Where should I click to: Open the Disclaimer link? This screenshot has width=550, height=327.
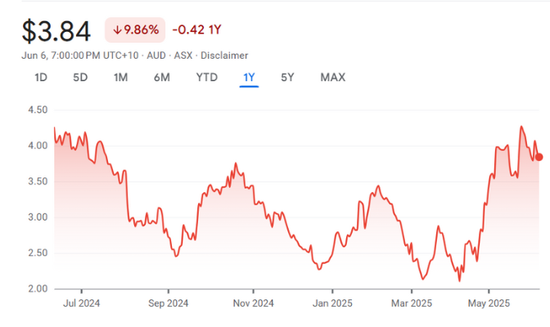pyautogui.click(x=223, y=55)
